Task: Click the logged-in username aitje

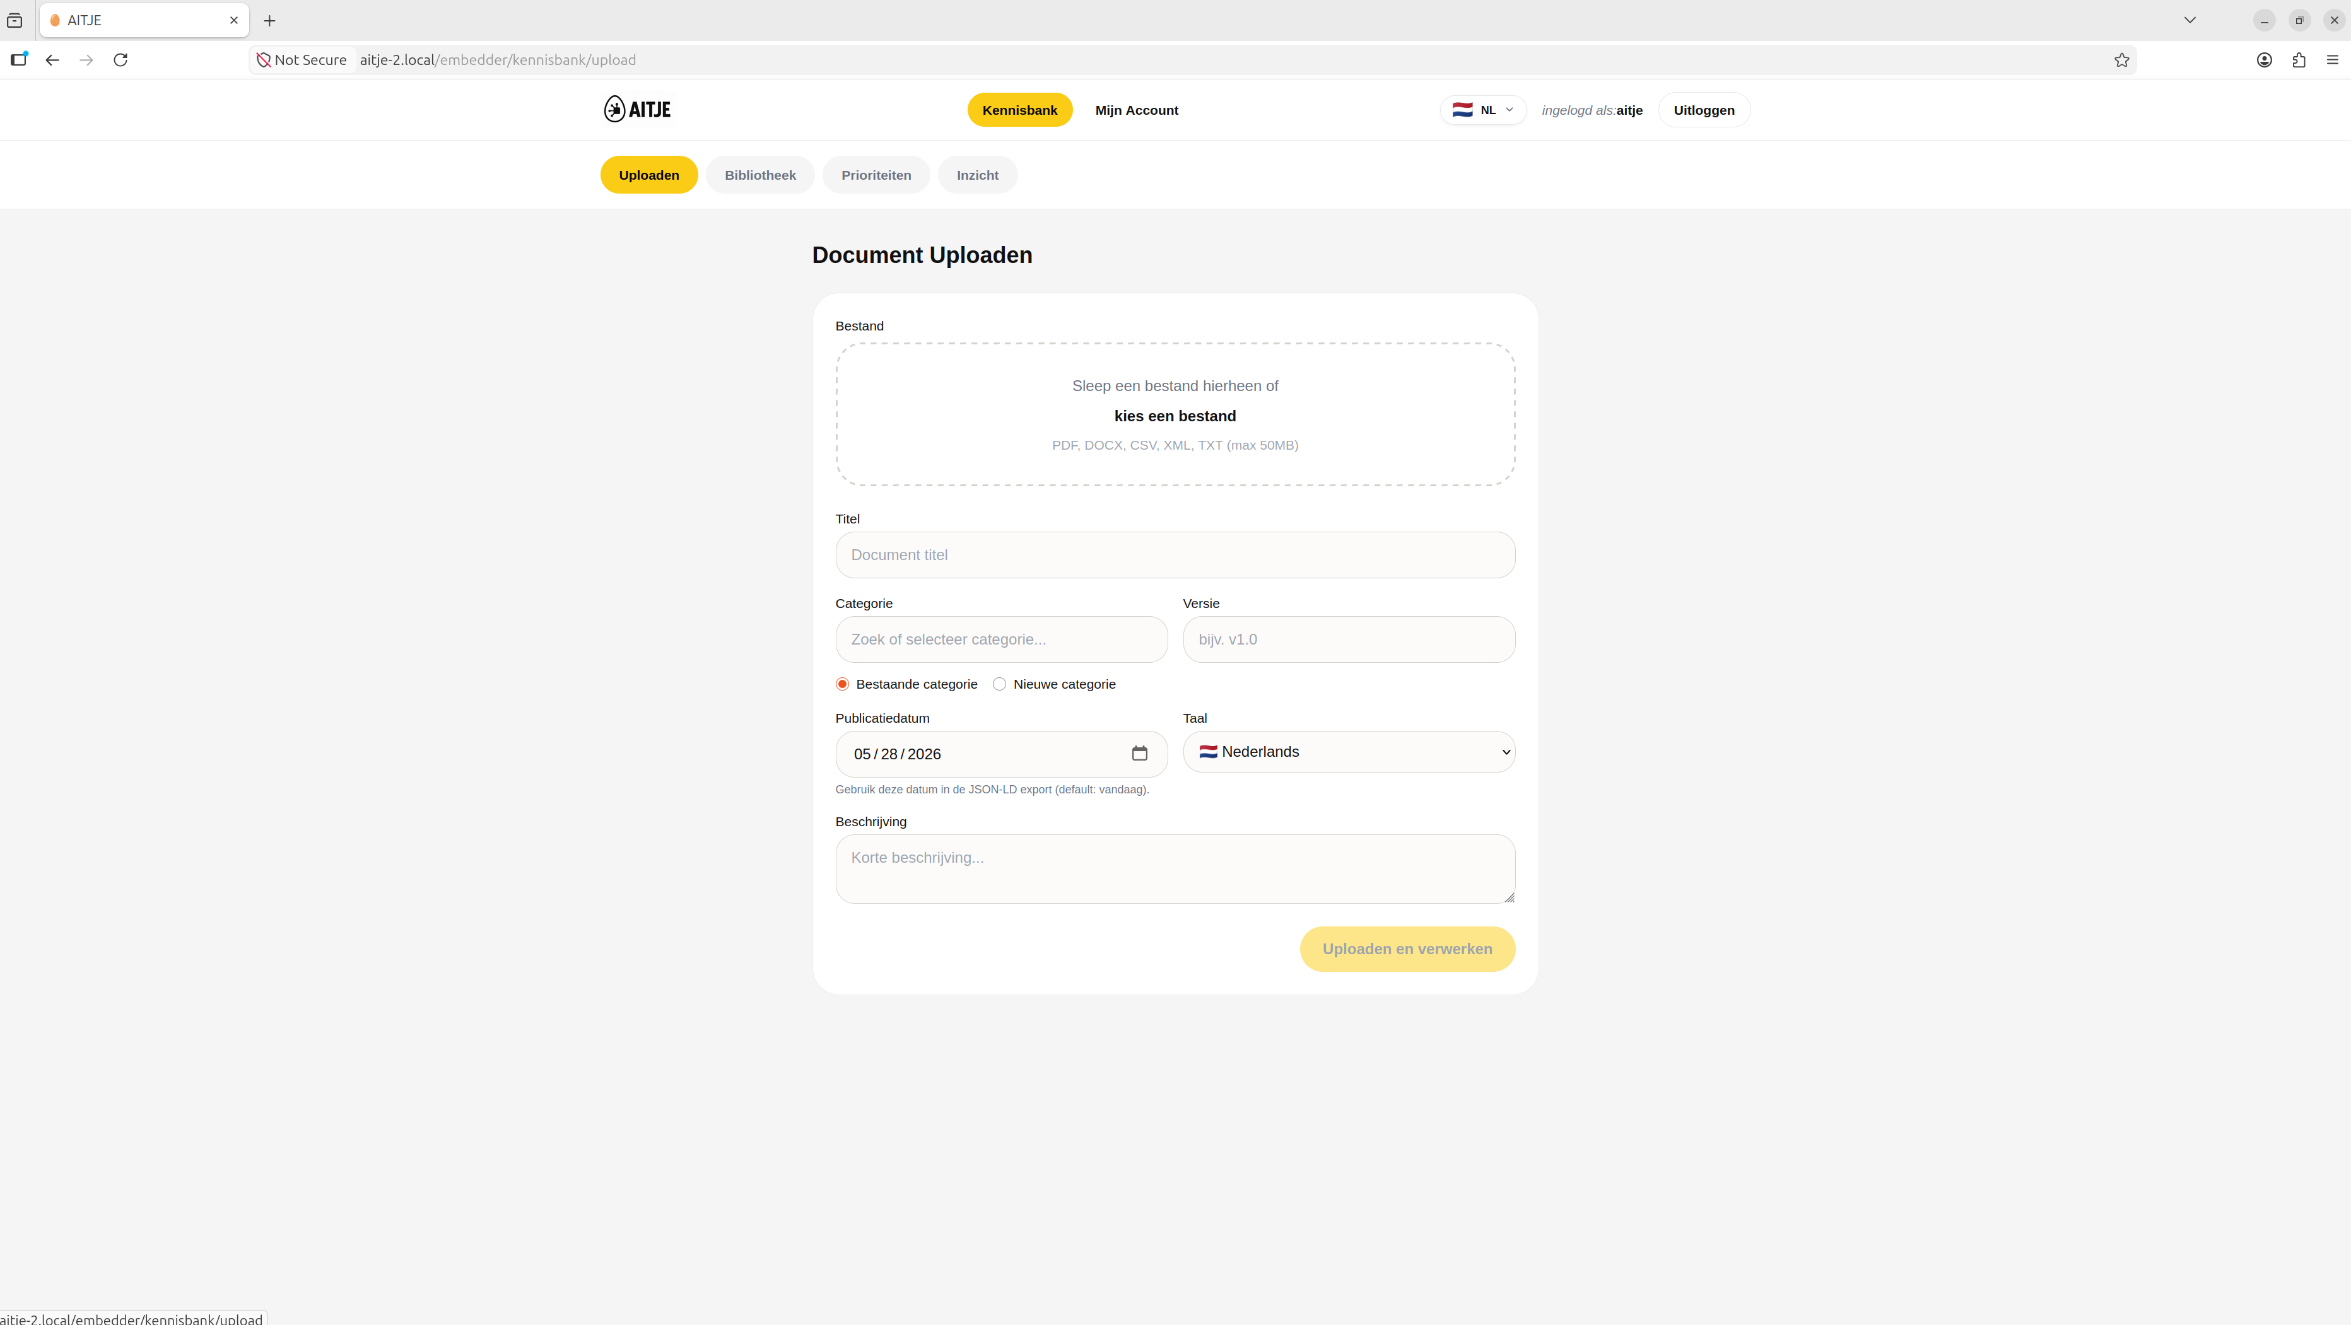Action: (x=1629, y=110)
